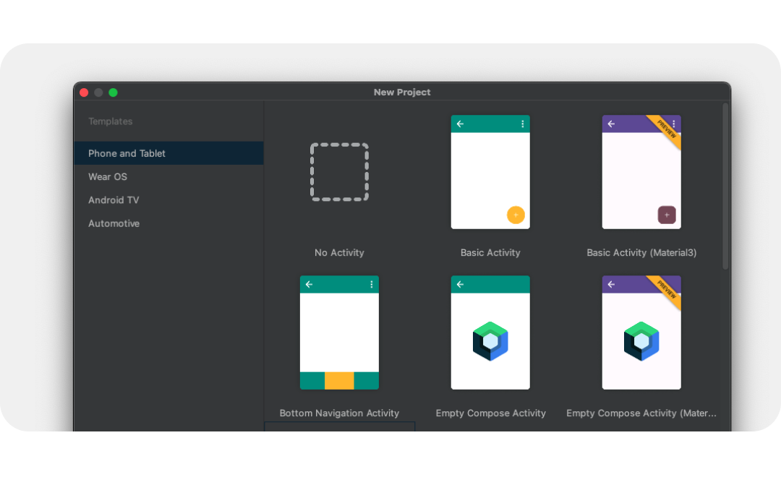
Task: Click the Compose logo in Empty Compose Activity
Action: click(490, 341)
